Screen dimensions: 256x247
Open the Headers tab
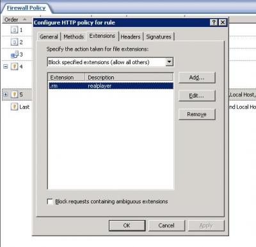point(131,37)
